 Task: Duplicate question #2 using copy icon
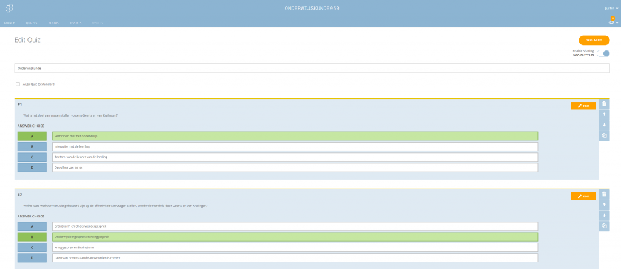click(604, 226)
